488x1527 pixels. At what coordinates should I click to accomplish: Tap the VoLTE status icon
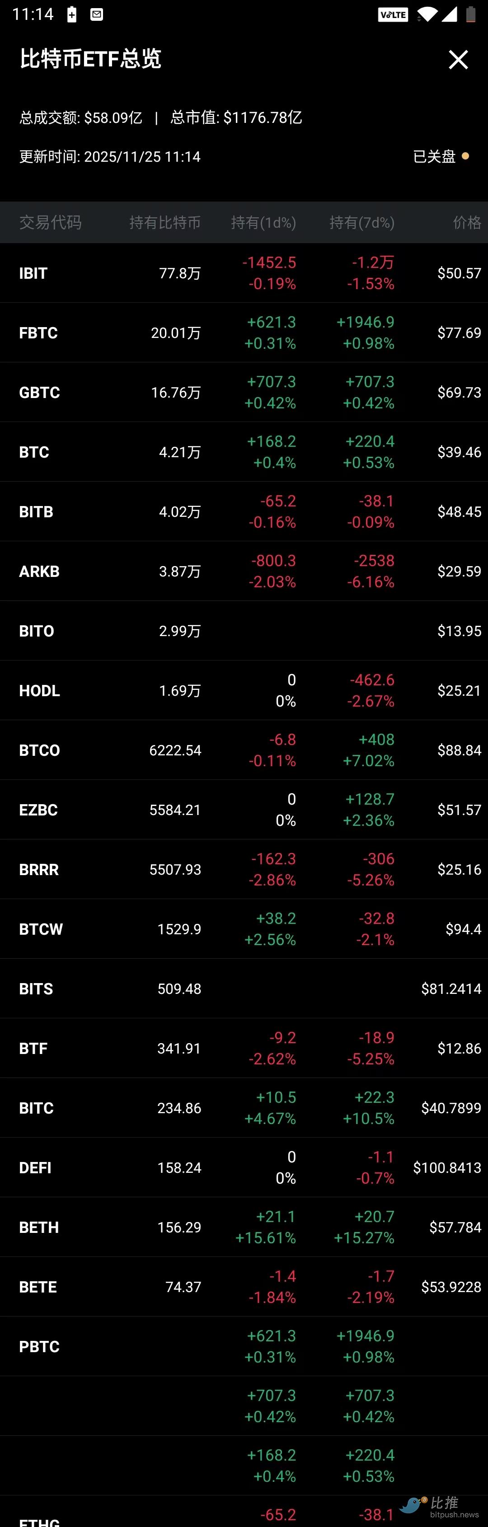[393, 15]
